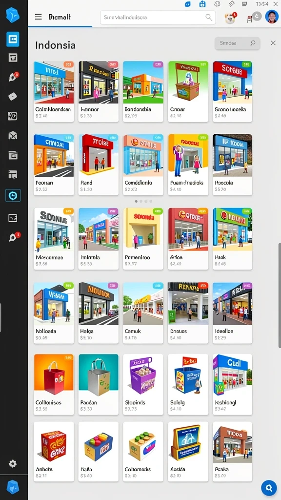Select the blue highlighted square sidebar icon
The width and height of the screenshot is (281, 500).
13,39
